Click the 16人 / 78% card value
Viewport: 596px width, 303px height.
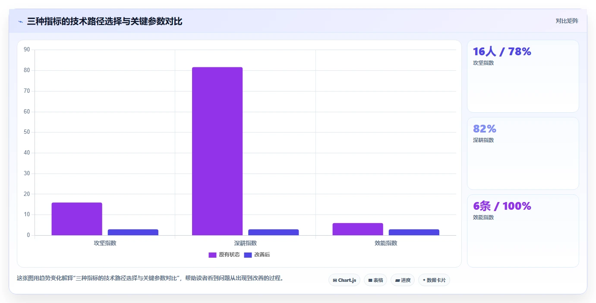pyautogui.click(x=502, y=51)
